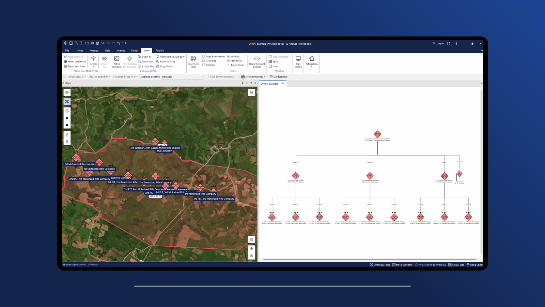This screenshot has width=545, height=307.
Task: Enable the Time Bar checkbox
Action: pyautogui.click(x=204, y=65)
